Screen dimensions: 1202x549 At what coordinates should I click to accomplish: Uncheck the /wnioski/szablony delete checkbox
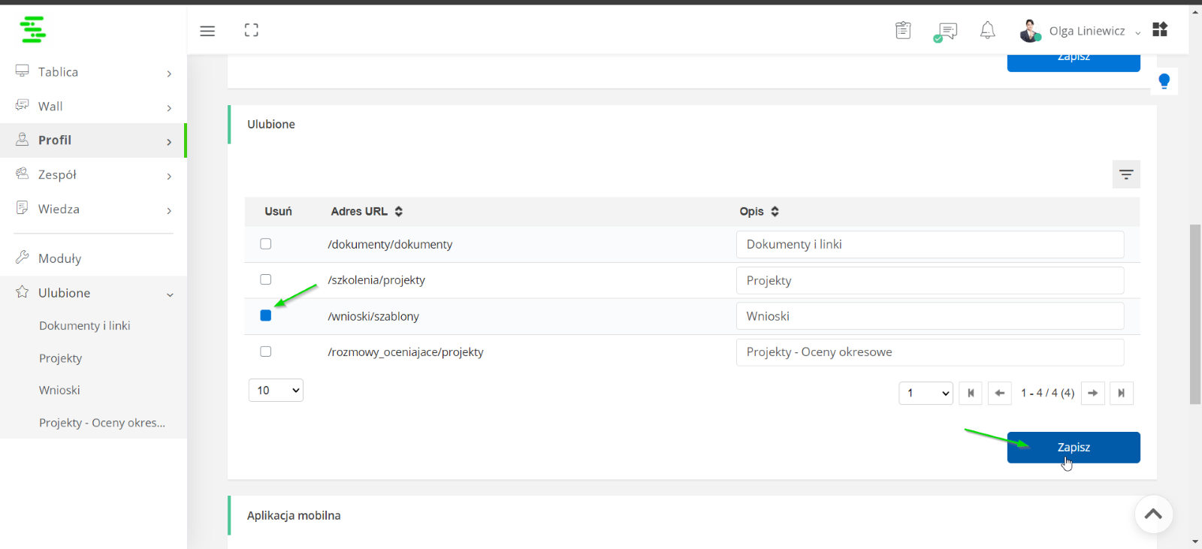[265, 315]
